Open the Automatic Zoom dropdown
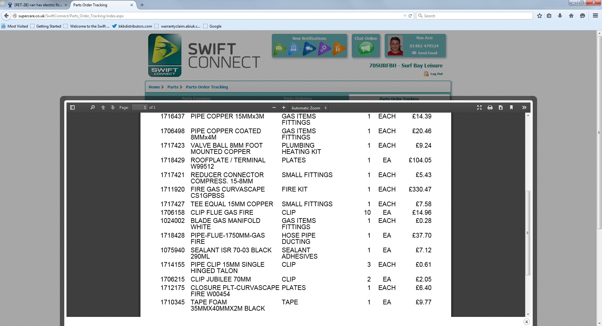The height and width of the screenshot is (326, 602). pos(309,108)
